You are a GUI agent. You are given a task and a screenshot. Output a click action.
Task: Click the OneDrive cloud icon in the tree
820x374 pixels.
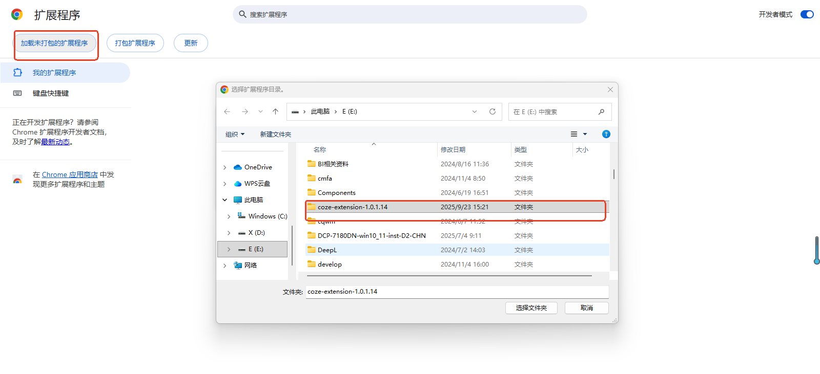[238, 167]
